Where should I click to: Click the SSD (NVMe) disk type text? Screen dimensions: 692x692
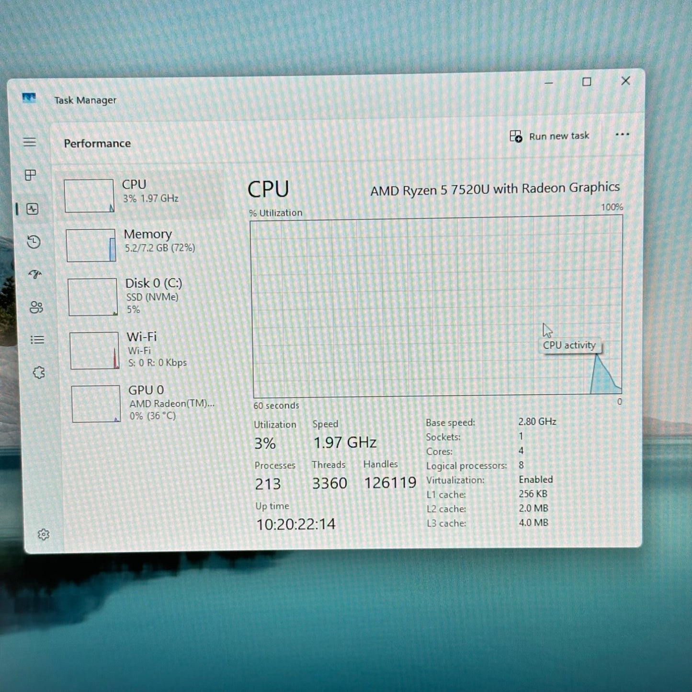click(x=152, y=297)
